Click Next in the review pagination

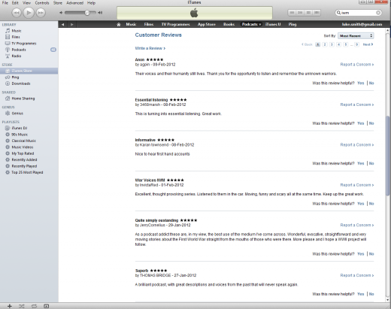[x=368, y=44]
